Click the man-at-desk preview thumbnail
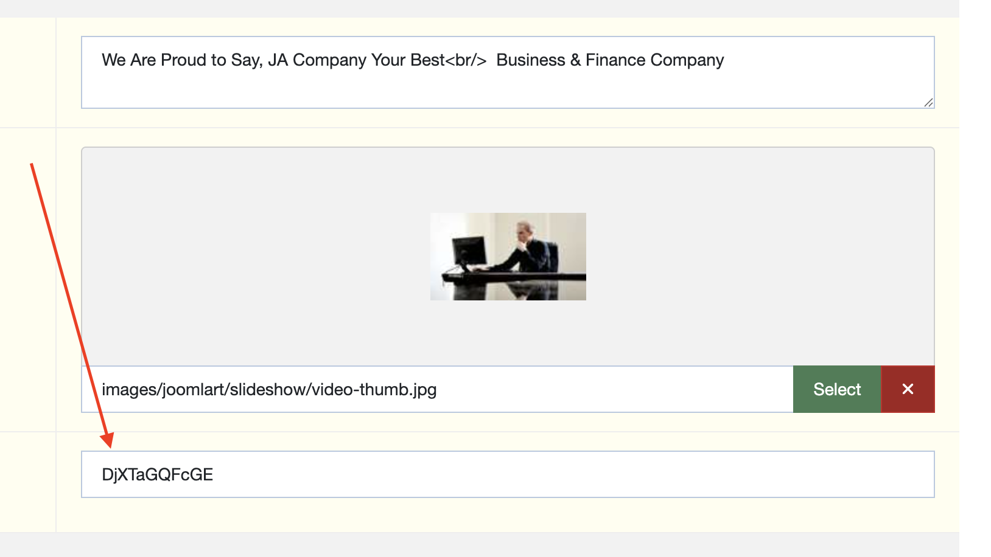991x557 pixels. click(508, 256)
